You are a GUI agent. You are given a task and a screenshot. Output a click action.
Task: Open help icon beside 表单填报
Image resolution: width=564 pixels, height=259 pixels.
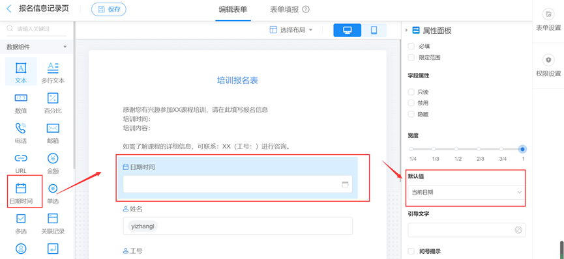pyautogui.click(x=306, y=10)
